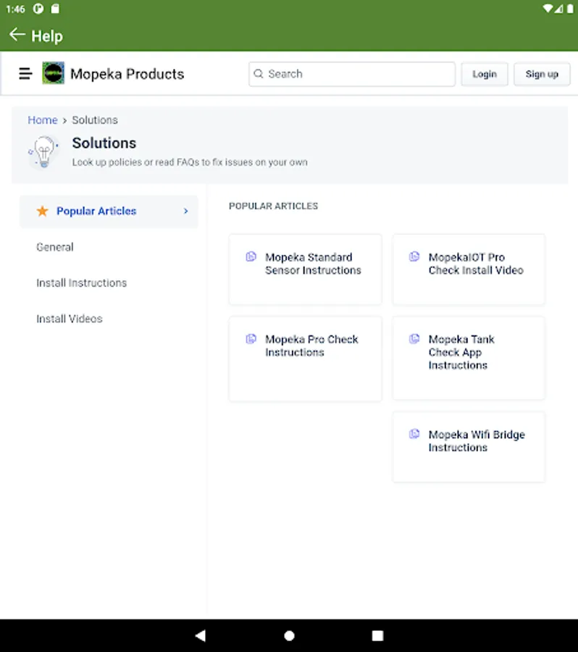Open the MopekaIOT Pro Check Install Video article
Viewport: 578px width, 652px height.
pos(475,264)
